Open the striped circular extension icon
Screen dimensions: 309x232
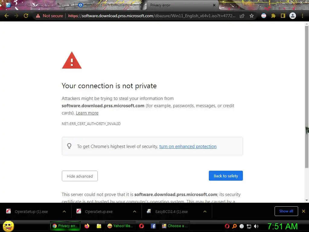click(x=264, y=16)
